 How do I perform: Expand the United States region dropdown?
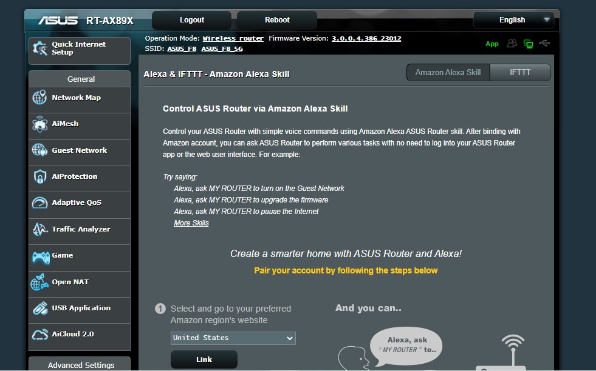(233, 338)
